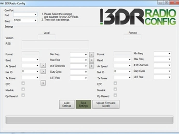Click the 'Local' column heading
The height and width of the screenshot is (134, 179).
click(47, 33)
